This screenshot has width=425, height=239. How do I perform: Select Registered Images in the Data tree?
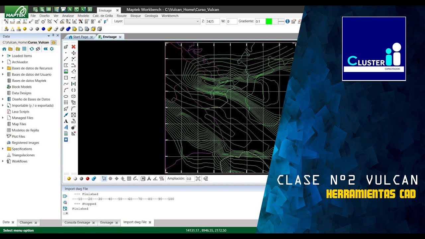point(26,143)
